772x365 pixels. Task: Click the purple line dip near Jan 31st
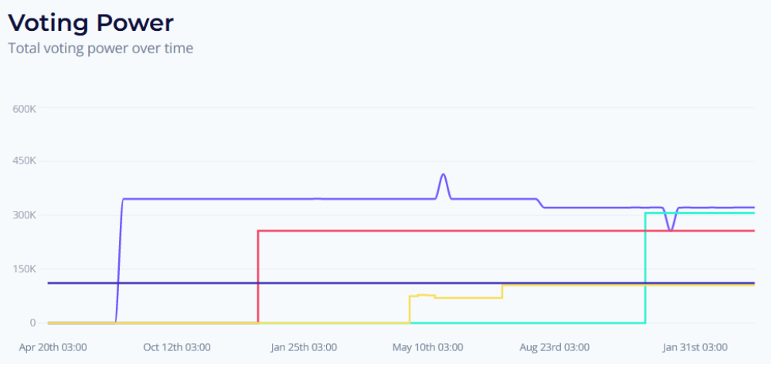coord(670,229)
